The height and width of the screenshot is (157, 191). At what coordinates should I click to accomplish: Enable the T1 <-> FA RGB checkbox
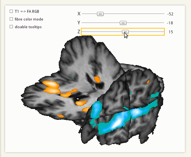[x=11, y=11]
